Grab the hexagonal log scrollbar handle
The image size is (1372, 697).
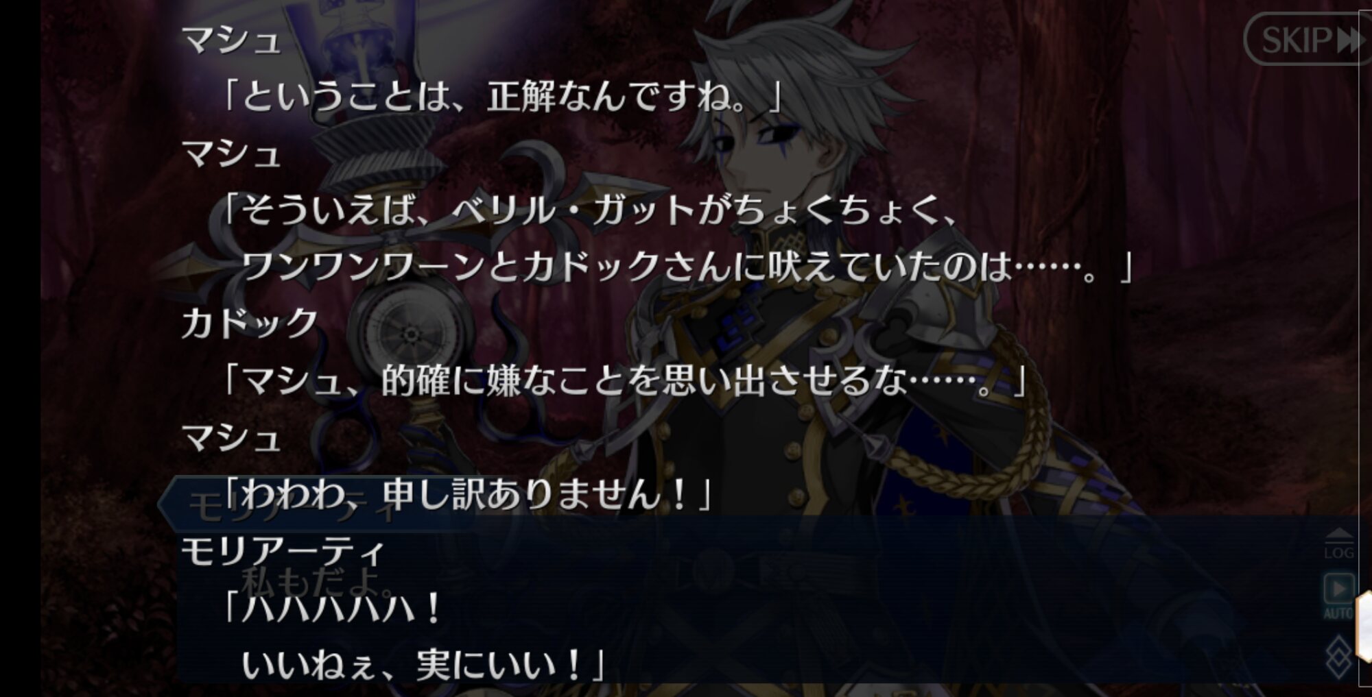1365,627
